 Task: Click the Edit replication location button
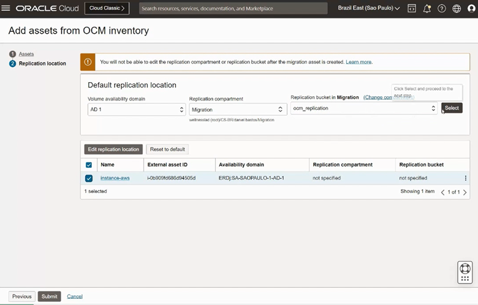(x=113, y=149)
